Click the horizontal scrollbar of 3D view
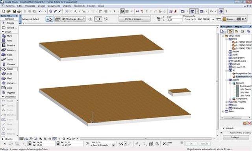Viewport: 252px width, 151px height. (x=146, y=138)
